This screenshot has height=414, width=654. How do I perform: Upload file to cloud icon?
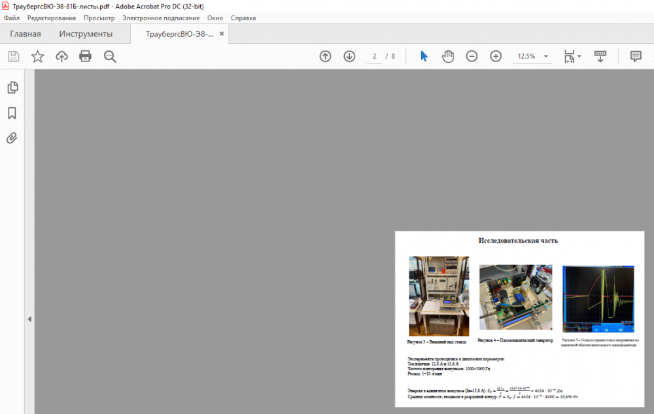click(x=61, y=56)
